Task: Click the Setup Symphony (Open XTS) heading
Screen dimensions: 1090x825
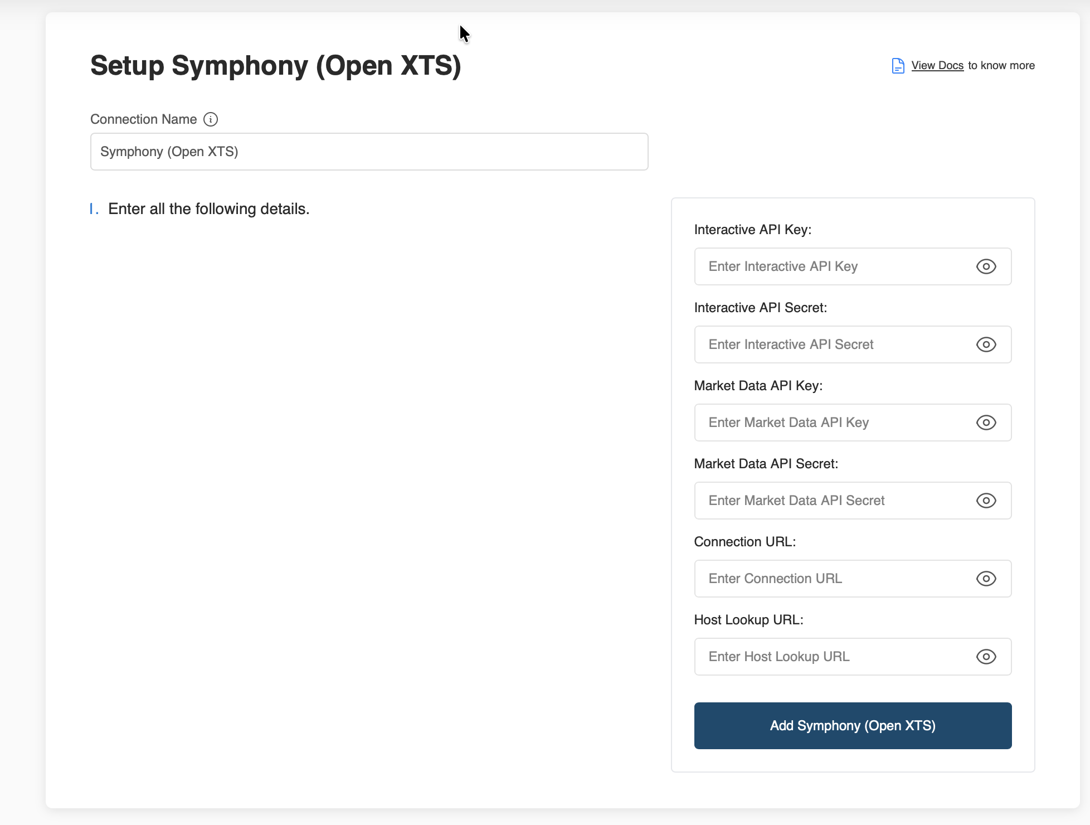Action: 276,66
